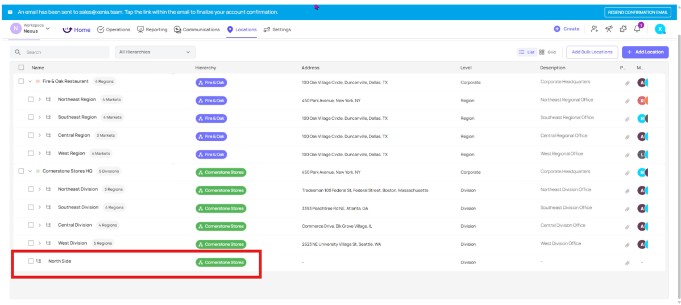Click the user avatar X icon
Screen dimensions: 681x305
659,29
